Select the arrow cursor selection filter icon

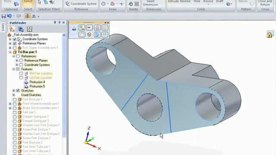coord(40,2)
